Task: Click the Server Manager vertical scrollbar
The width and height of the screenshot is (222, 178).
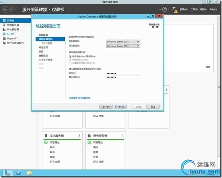Action: point(219,87)
